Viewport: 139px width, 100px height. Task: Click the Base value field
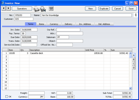[x=65, y=97]
